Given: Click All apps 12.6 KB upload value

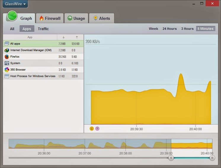Looking at the screenshot, I should 76,44.
